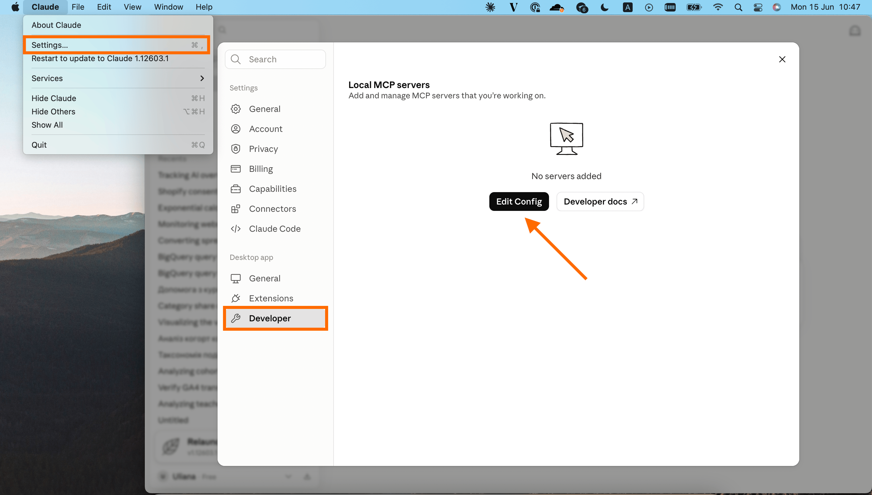This screenshot has width=872, height=495.
Task: Open the File menu
Action: coord(78,7)
